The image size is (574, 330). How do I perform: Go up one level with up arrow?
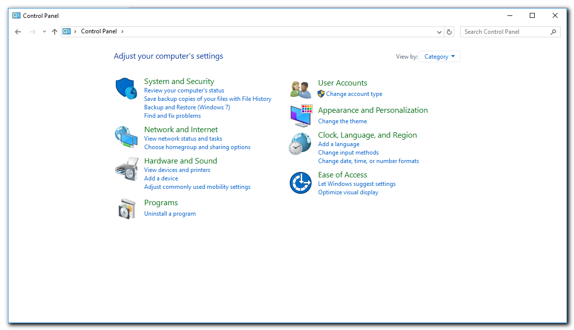coord(55,32)
